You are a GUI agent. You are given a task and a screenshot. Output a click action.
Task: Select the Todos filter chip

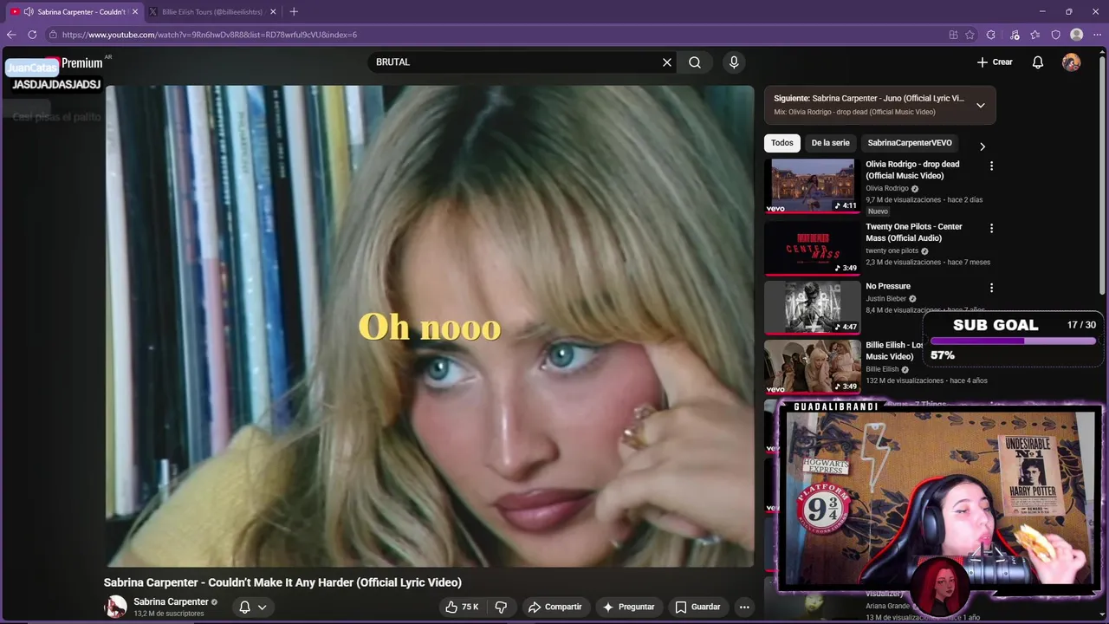782,143
